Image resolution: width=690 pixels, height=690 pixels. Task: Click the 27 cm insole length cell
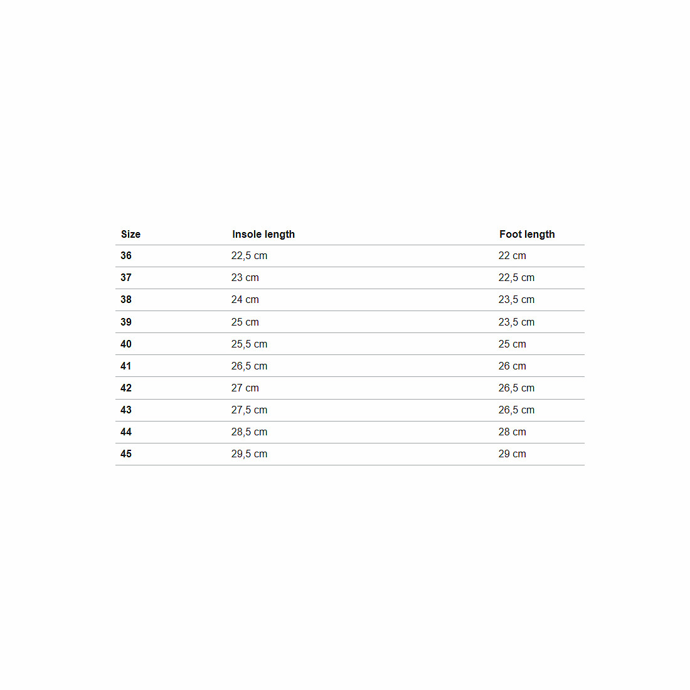pyautogui.click(x=245, y=388)
